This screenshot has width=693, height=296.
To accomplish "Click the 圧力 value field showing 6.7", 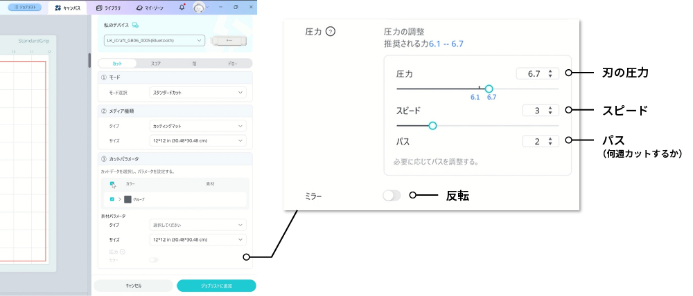I will tap(538, 74).
